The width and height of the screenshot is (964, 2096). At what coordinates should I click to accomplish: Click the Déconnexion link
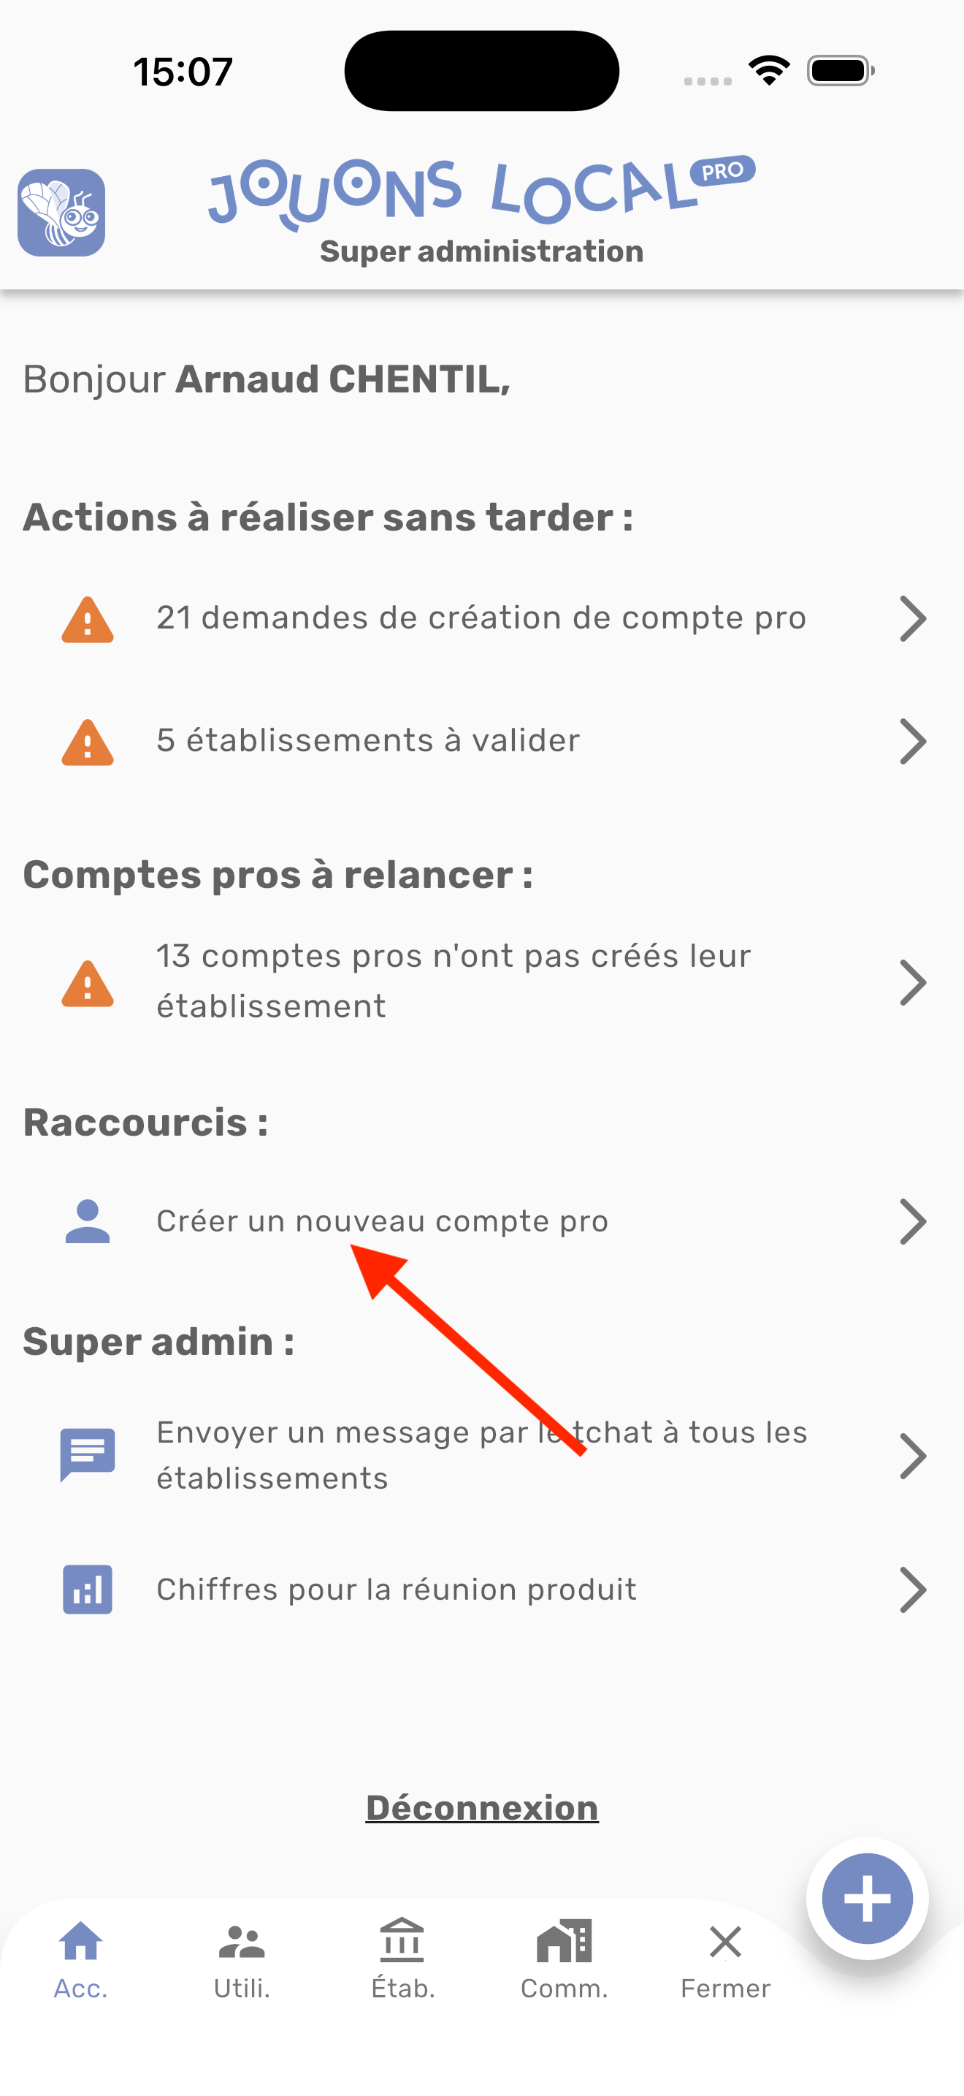(482, 1807)
